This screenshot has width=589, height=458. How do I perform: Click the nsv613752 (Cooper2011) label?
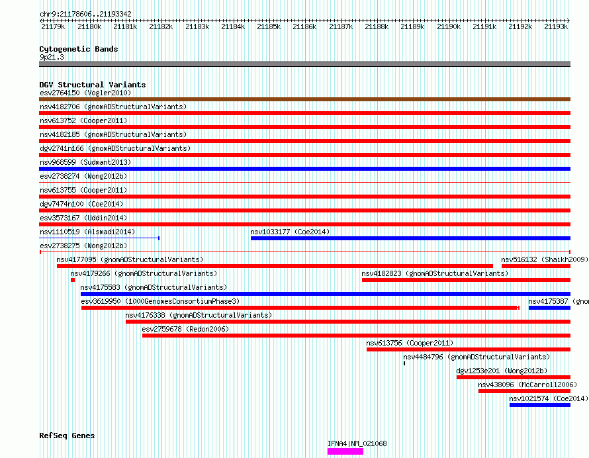tap(83, 120)
